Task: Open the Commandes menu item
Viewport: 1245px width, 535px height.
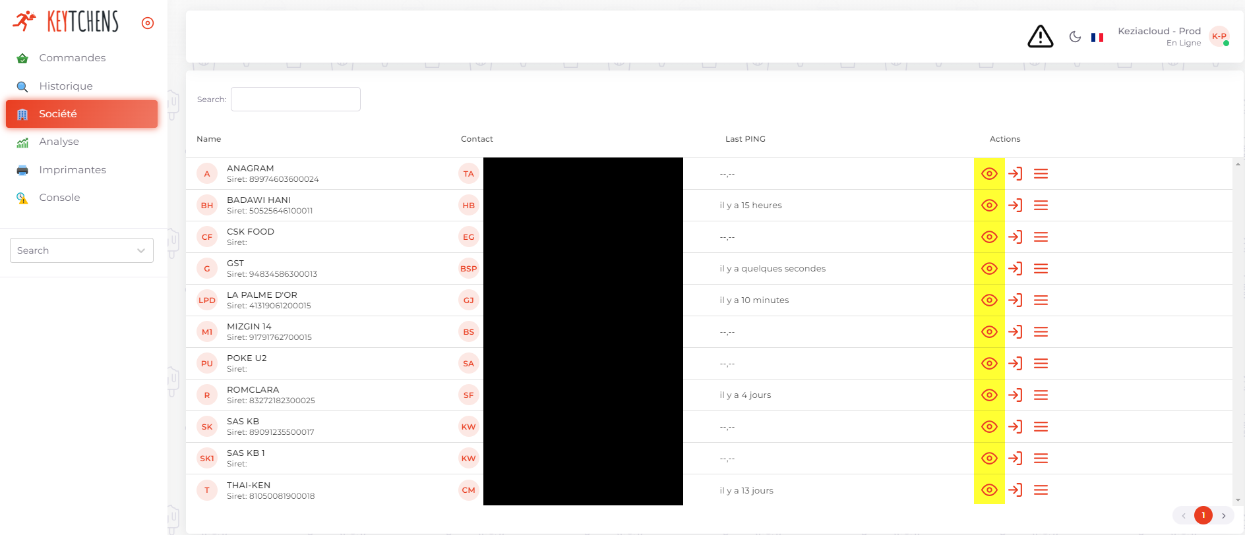Action: click(x=72, y=58)
